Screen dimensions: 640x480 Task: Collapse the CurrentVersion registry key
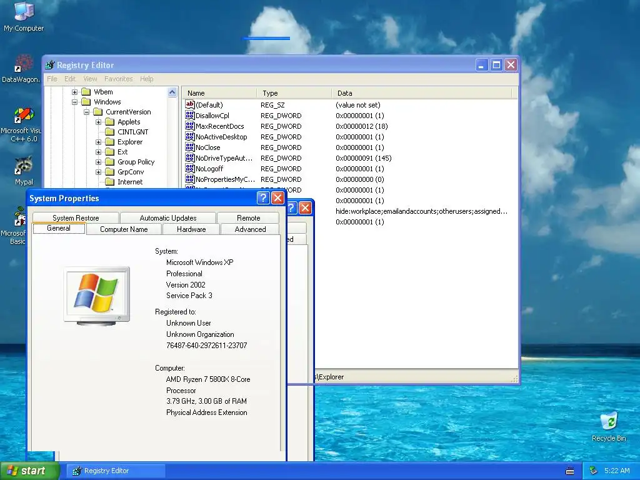click(86, 112)
